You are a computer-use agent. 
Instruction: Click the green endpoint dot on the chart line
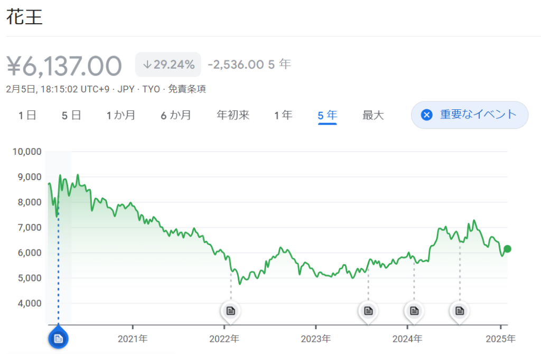point(507,249)
